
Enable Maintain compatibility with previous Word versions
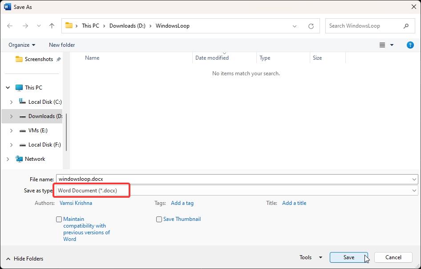(59, 219)
